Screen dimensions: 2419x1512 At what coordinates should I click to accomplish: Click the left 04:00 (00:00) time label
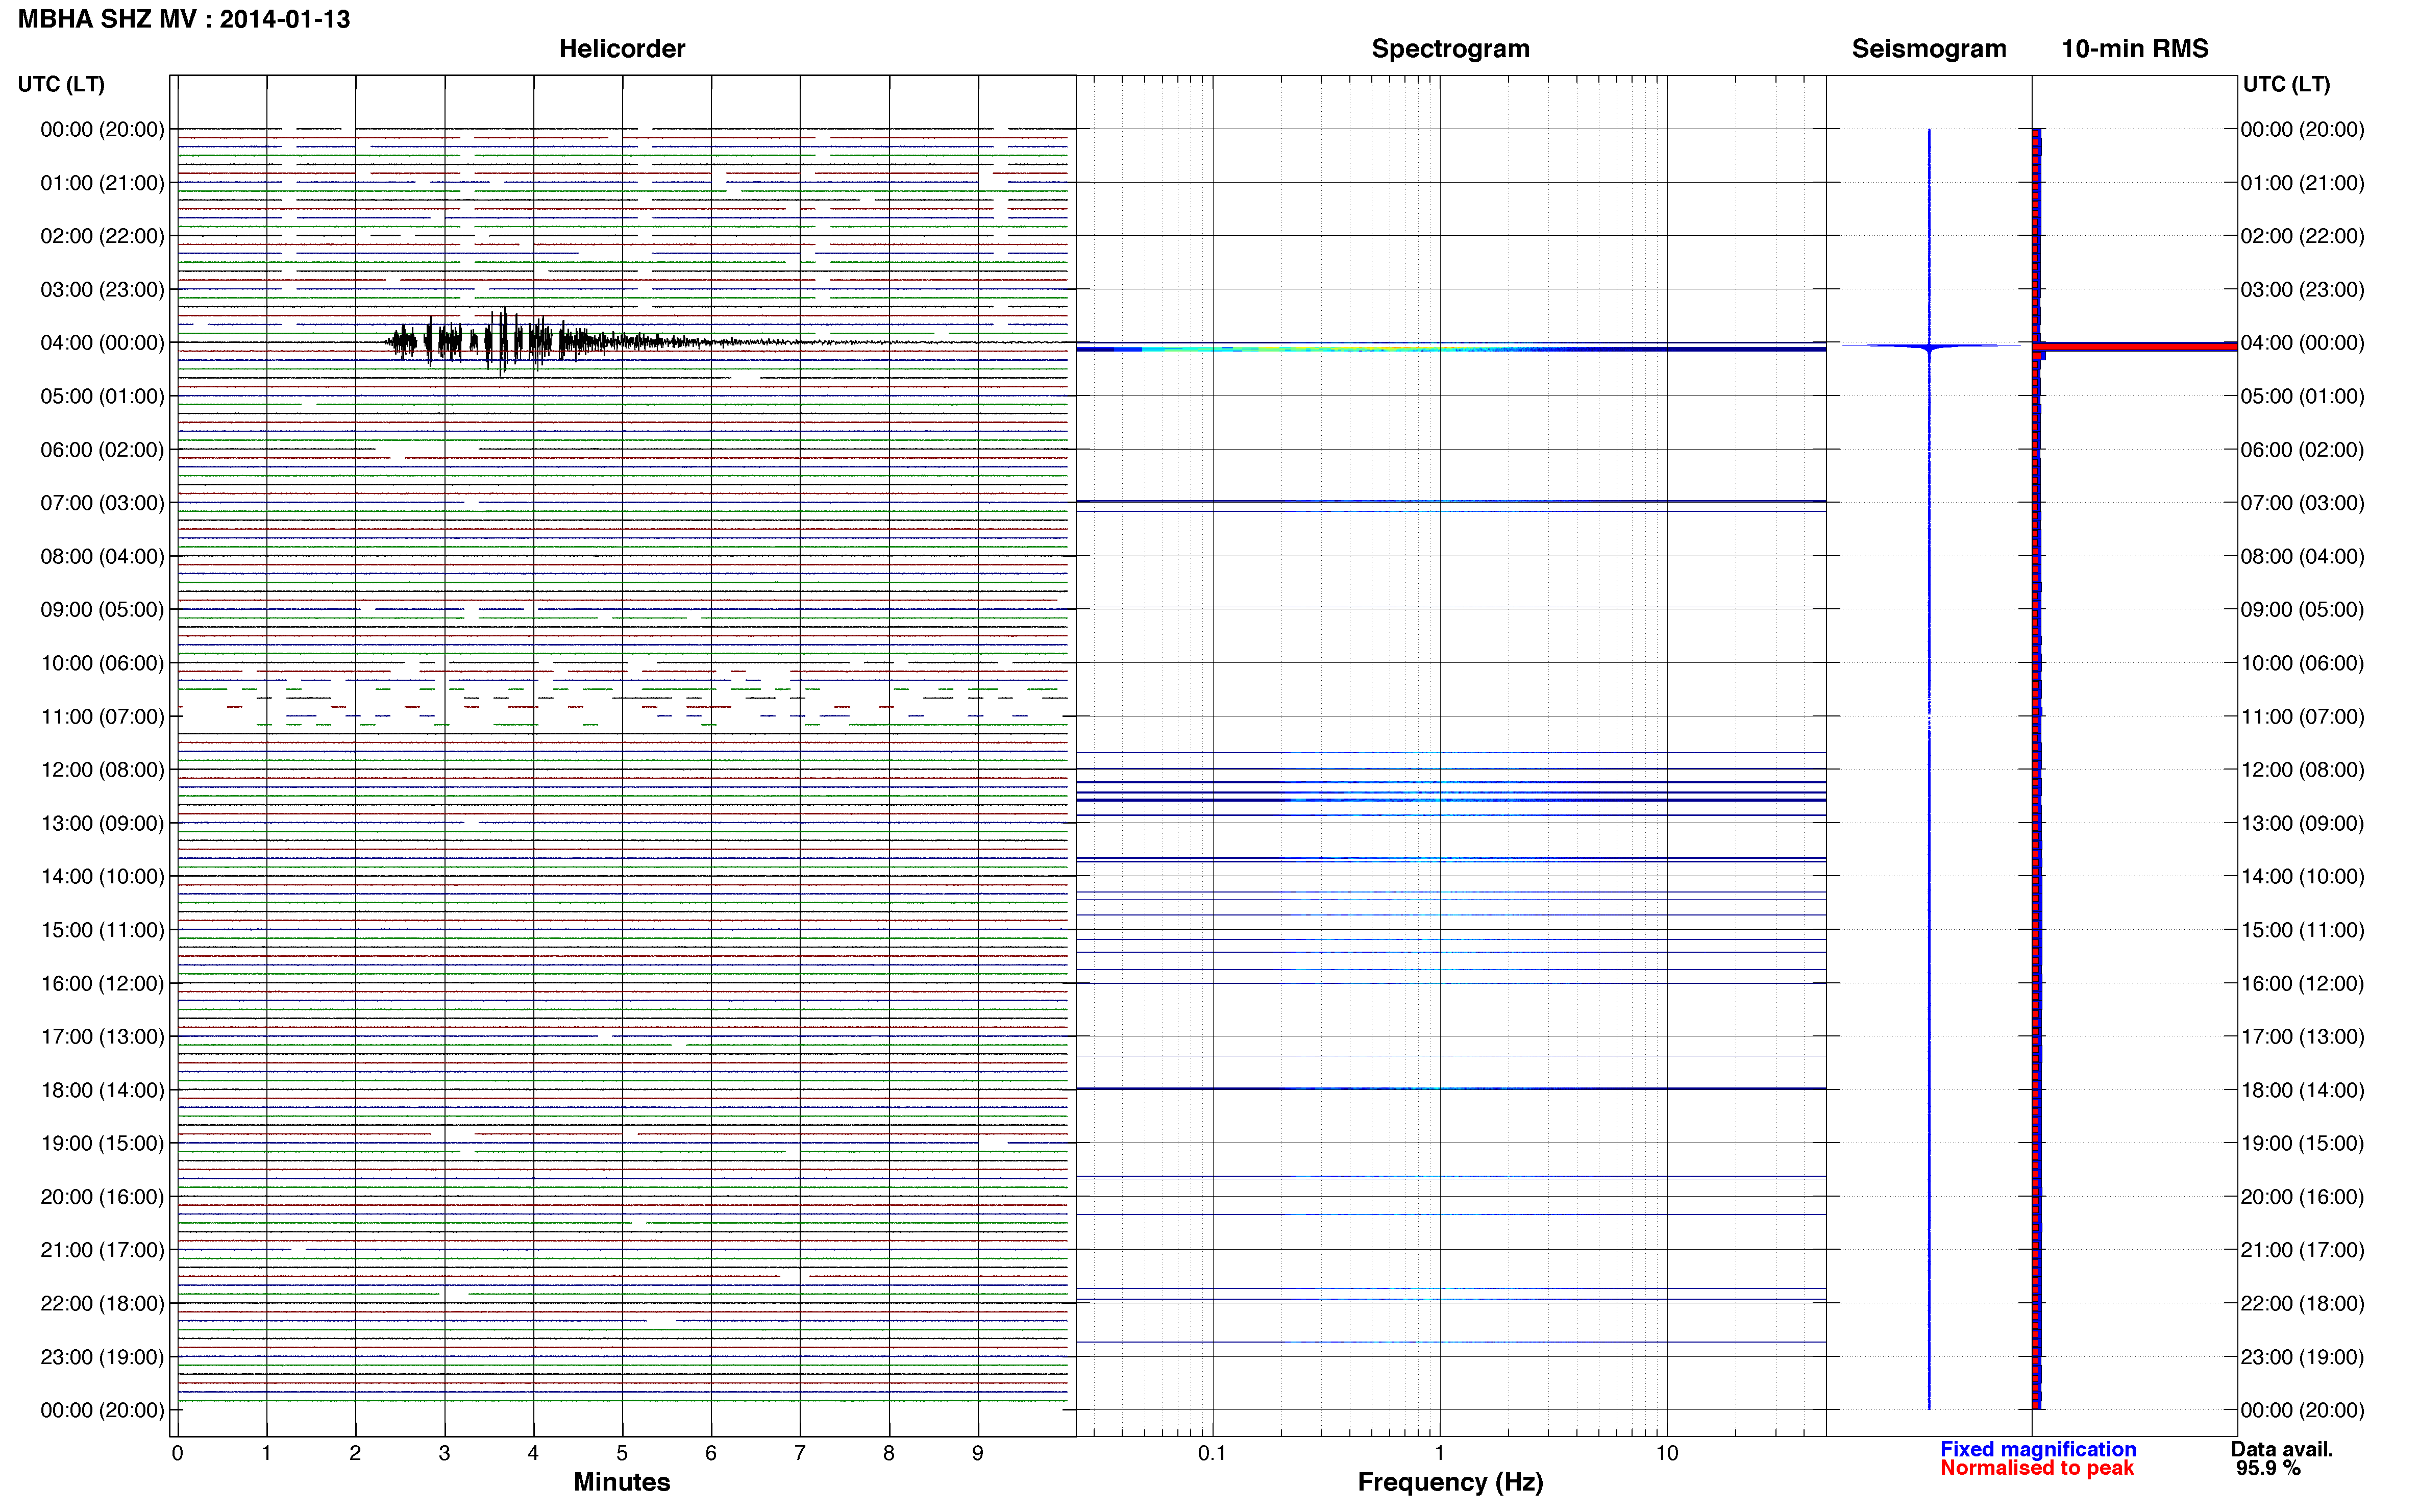click(x=102, y=343)
